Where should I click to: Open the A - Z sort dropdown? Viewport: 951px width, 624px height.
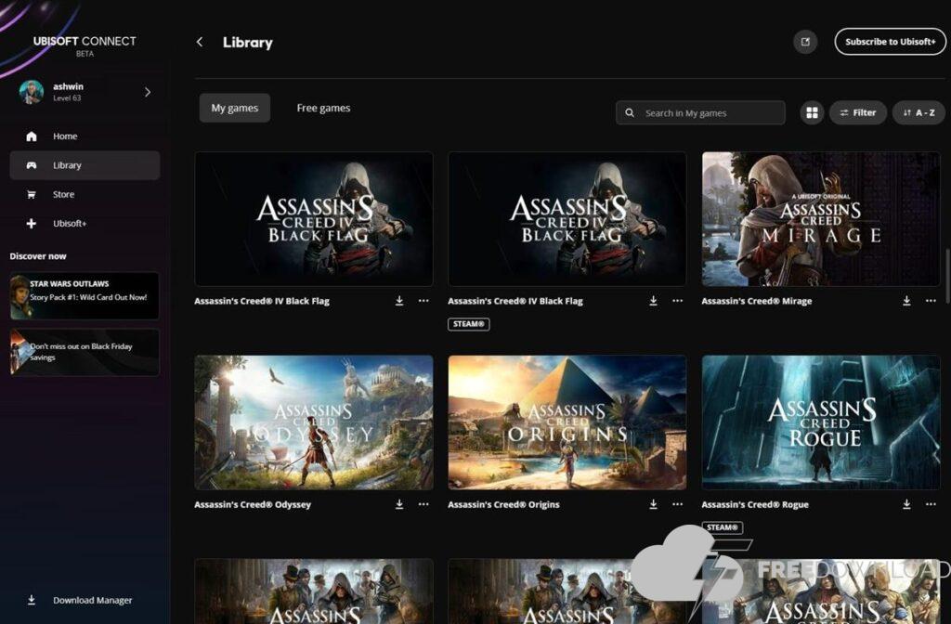pos(918,113)
